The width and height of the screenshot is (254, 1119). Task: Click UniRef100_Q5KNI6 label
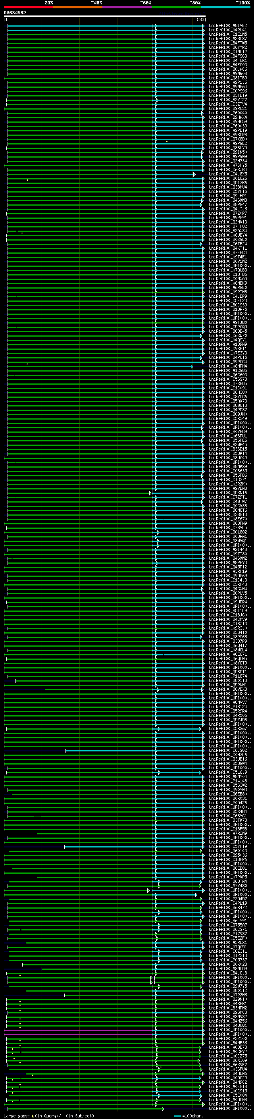(228, 493)
